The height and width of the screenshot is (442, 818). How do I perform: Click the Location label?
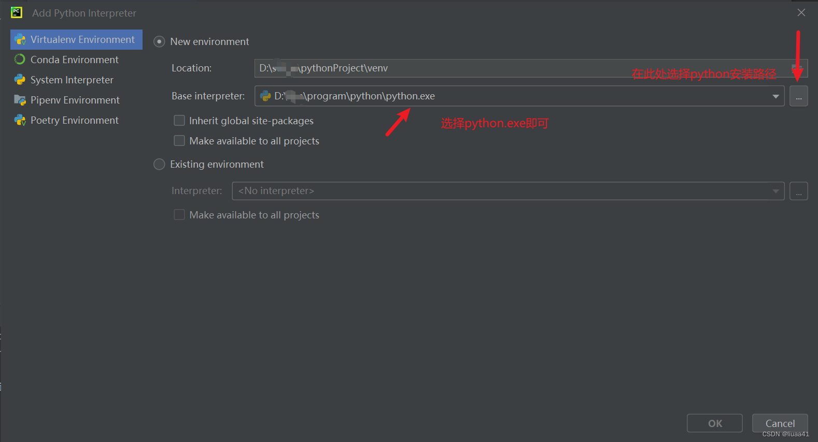click(x=191, y=68)
